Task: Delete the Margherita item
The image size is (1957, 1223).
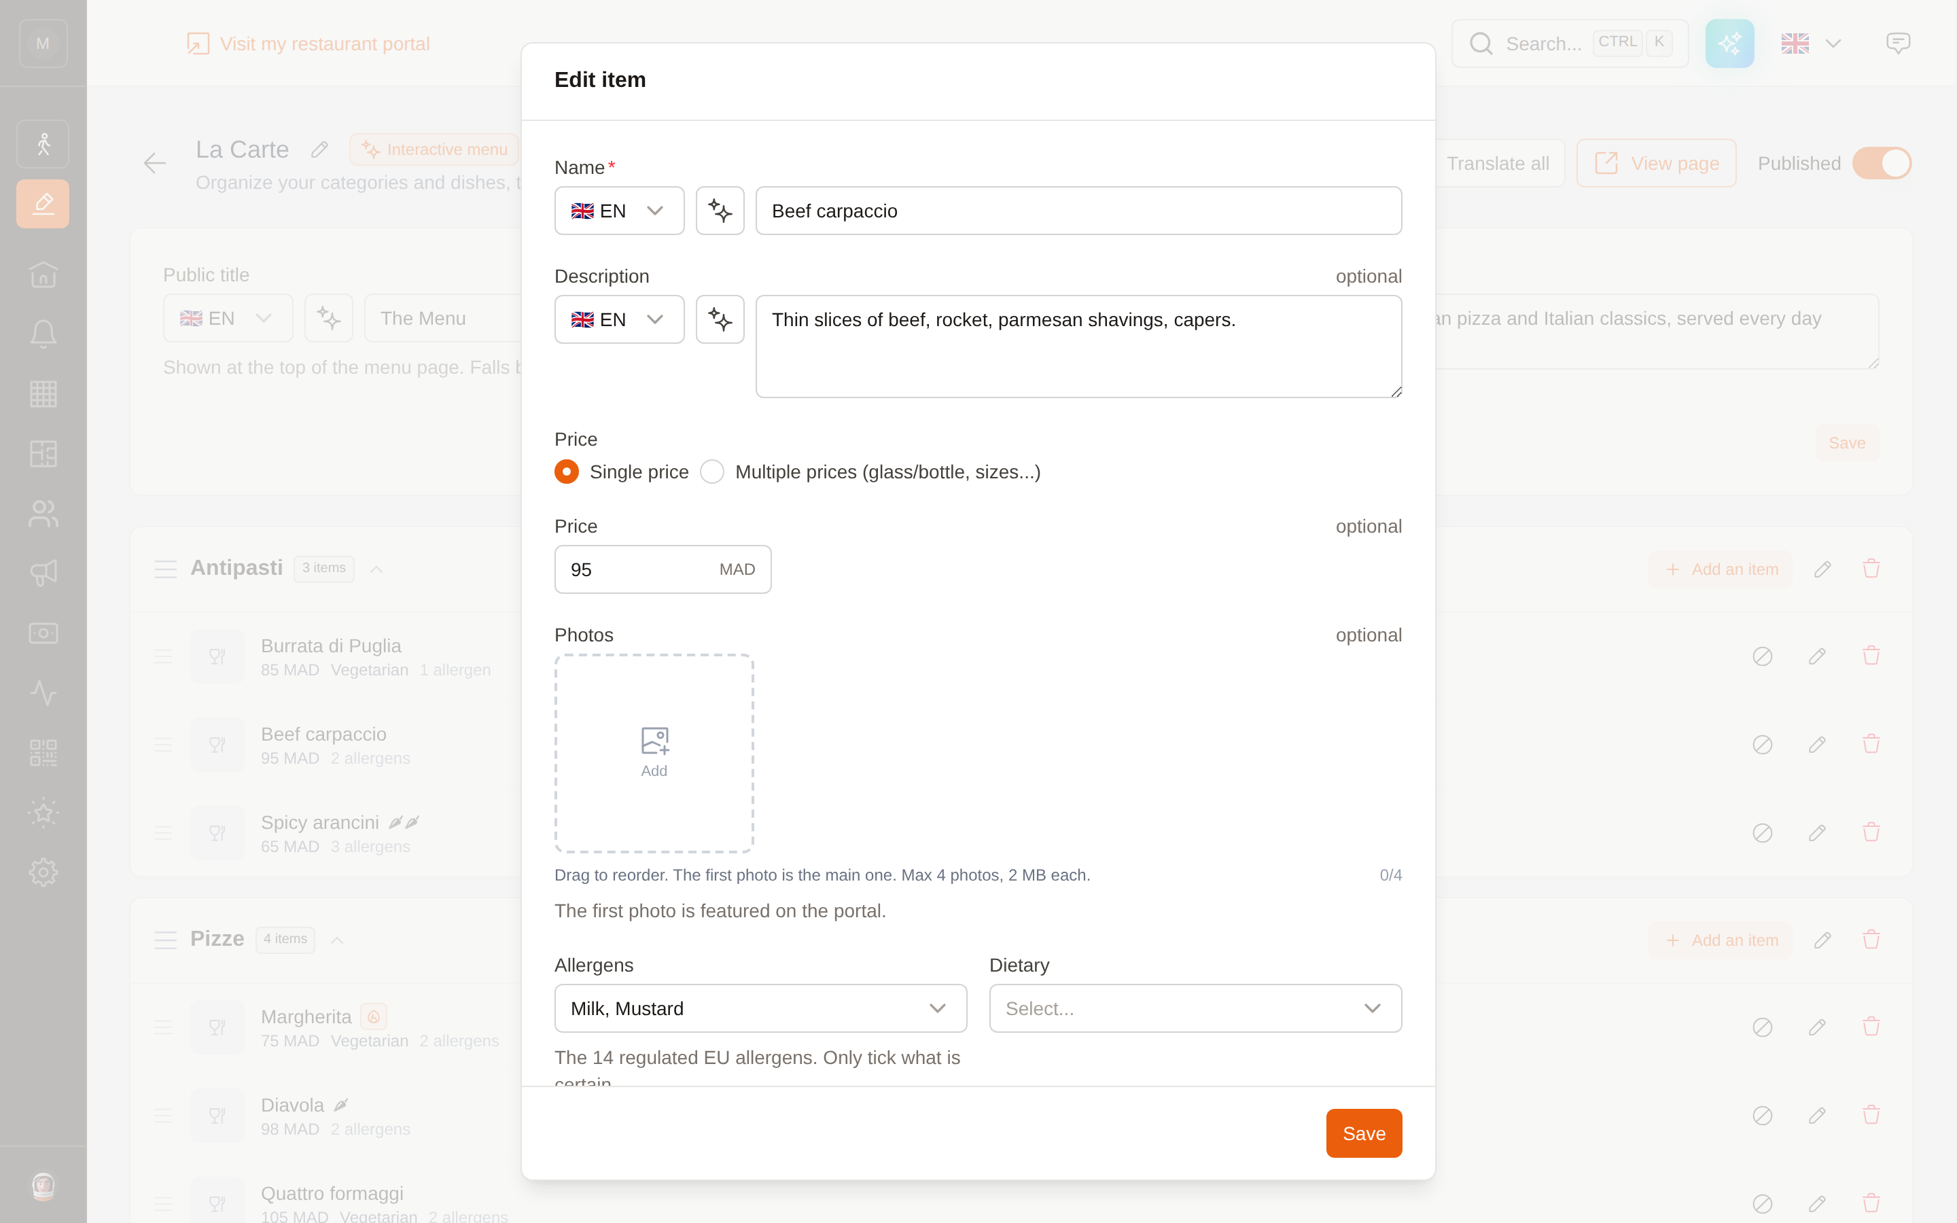Action: [x=1871, y=1027]
